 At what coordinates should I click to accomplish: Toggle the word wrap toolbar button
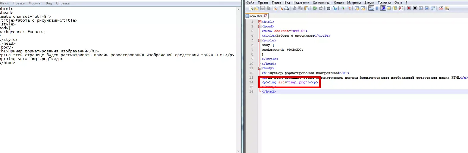point(371,8)
